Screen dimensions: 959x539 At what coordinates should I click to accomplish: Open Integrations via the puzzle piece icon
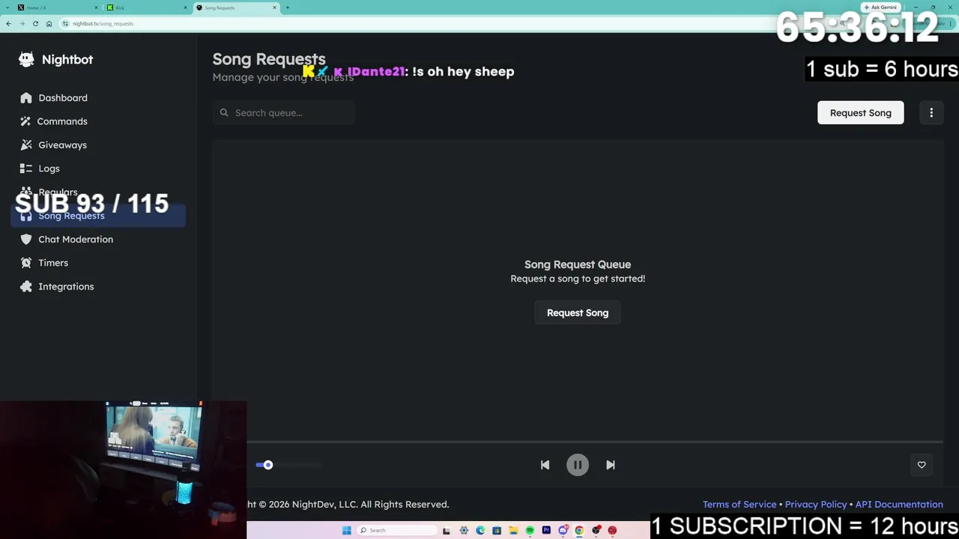tap(26, 287)
